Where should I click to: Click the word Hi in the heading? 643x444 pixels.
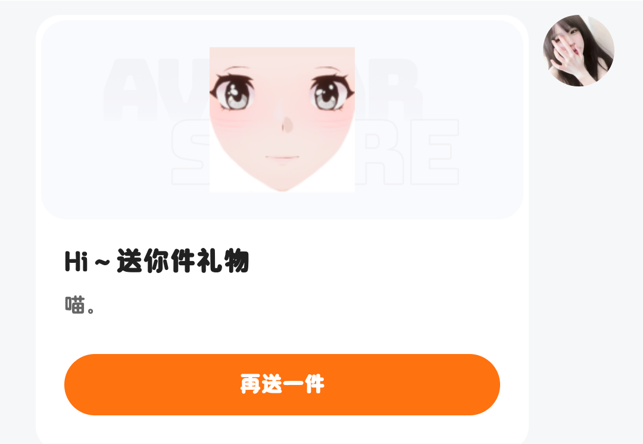tap(76, 262)
